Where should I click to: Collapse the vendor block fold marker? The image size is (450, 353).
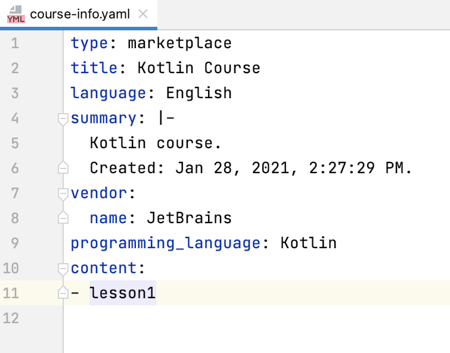(63, 193)
